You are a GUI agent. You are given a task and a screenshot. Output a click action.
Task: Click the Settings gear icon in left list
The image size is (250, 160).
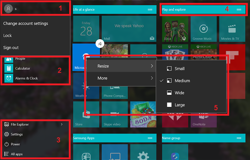click(7, 134)
